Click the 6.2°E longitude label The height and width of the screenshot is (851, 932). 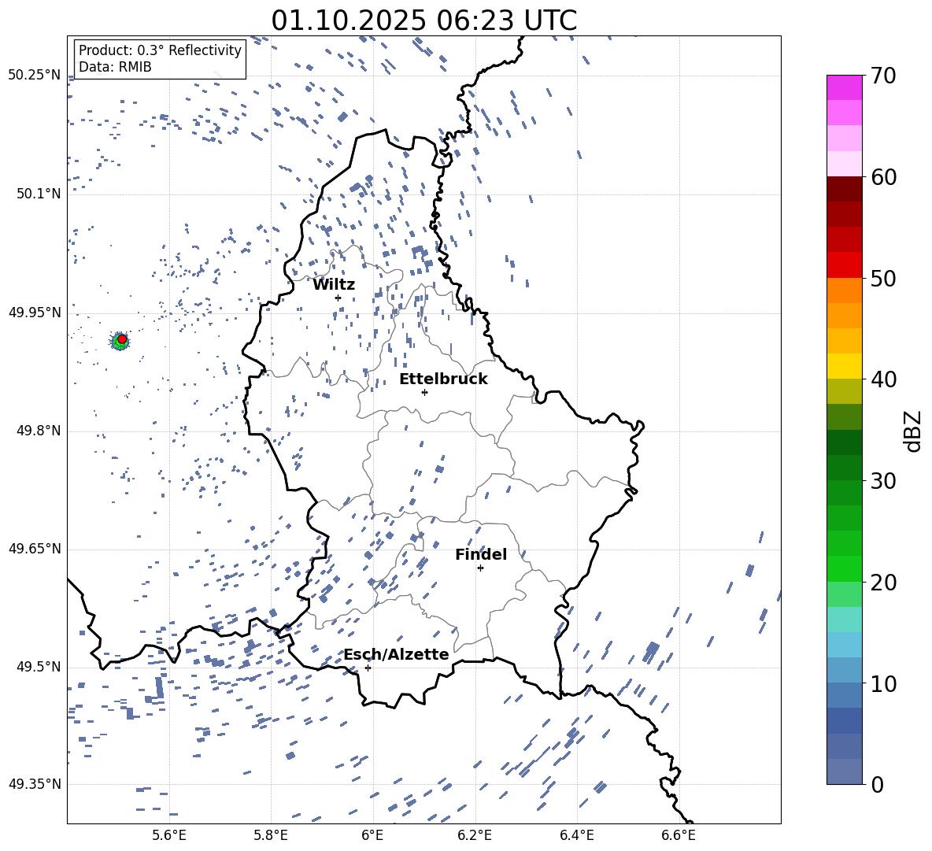(475, 835)
